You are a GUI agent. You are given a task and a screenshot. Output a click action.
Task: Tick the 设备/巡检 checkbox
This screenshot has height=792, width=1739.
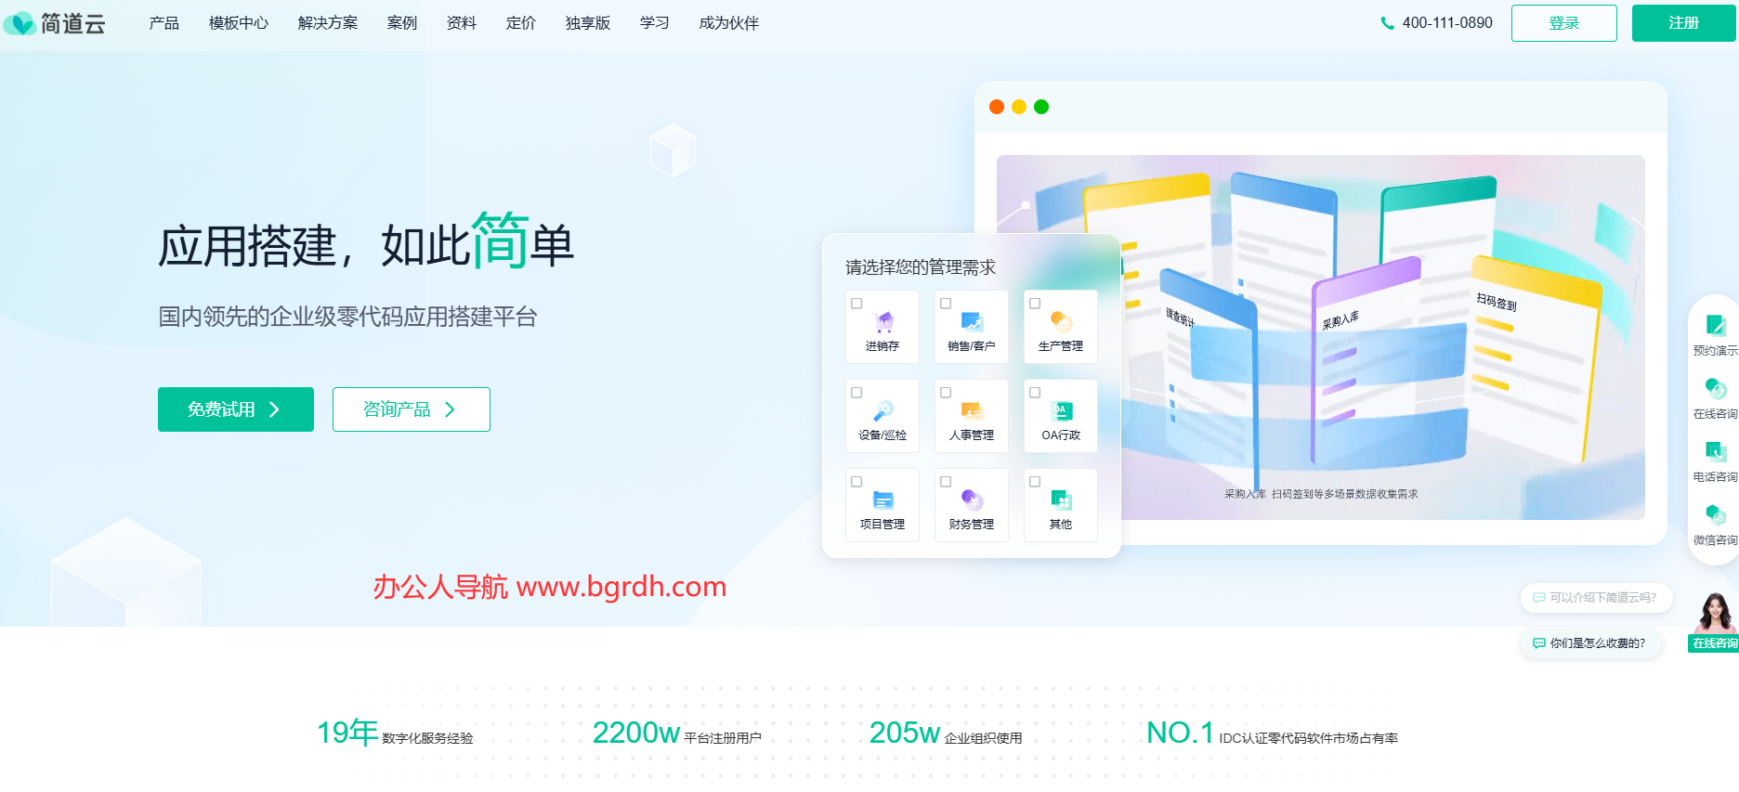pyautogui.click(x=856, y=393)
